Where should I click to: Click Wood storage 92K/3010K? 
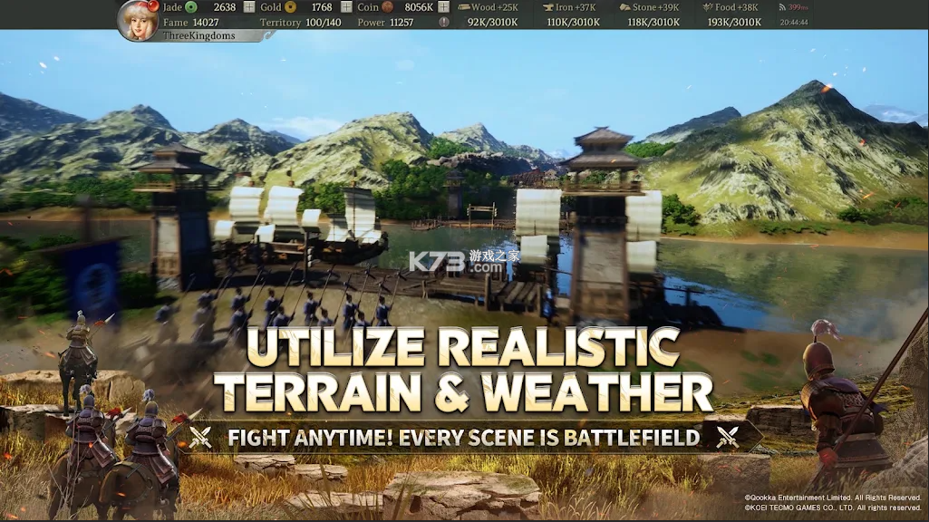pos(492,22)
